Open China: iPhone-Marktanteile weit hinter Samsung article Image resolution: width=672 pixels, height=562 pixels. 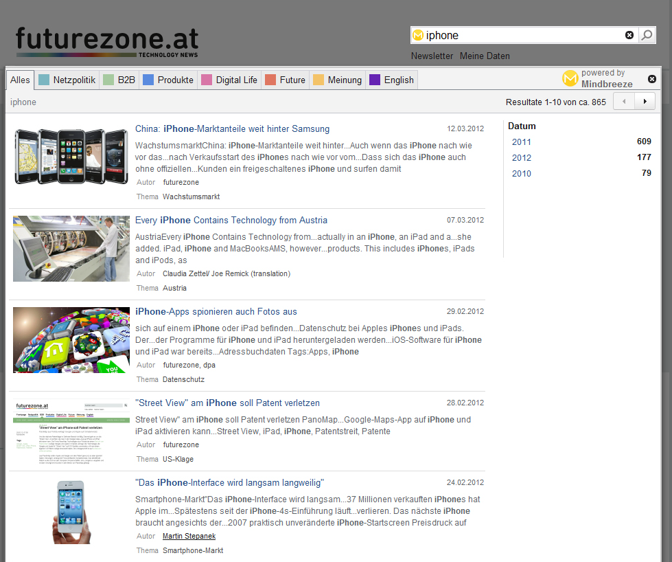(x=232, y=128)
